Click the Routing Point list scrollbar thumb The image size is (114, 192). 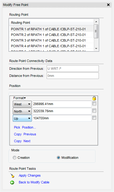point(96,31)
